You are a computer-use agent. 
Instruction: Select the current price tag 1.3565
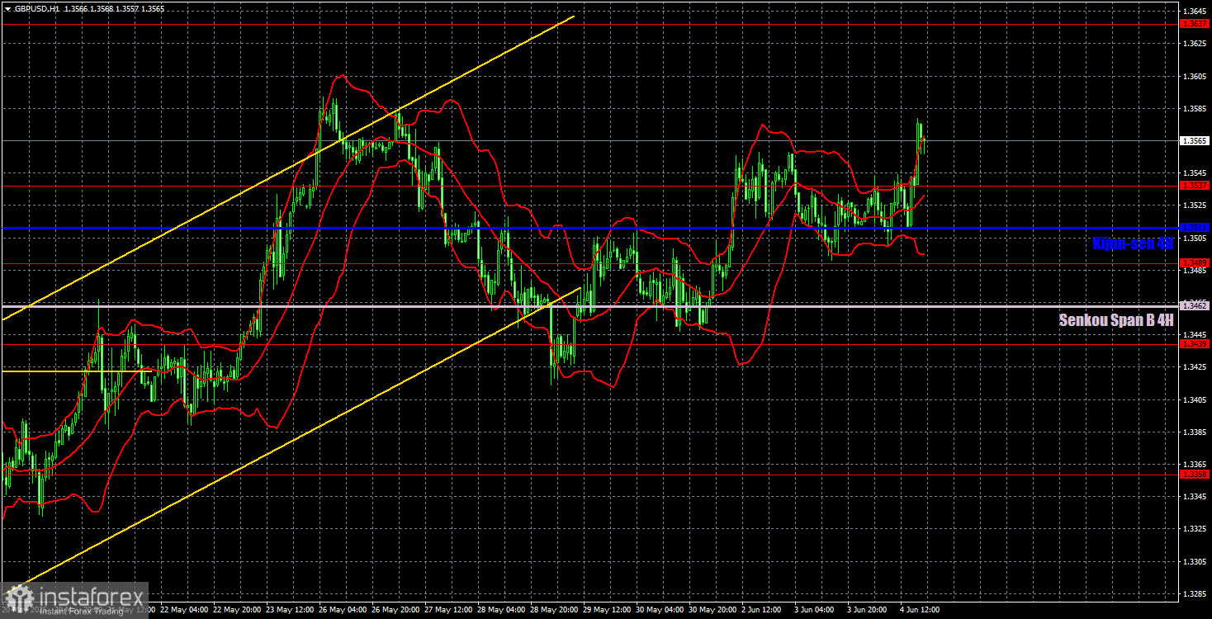pyautogui.click(x=1195, y=141)
